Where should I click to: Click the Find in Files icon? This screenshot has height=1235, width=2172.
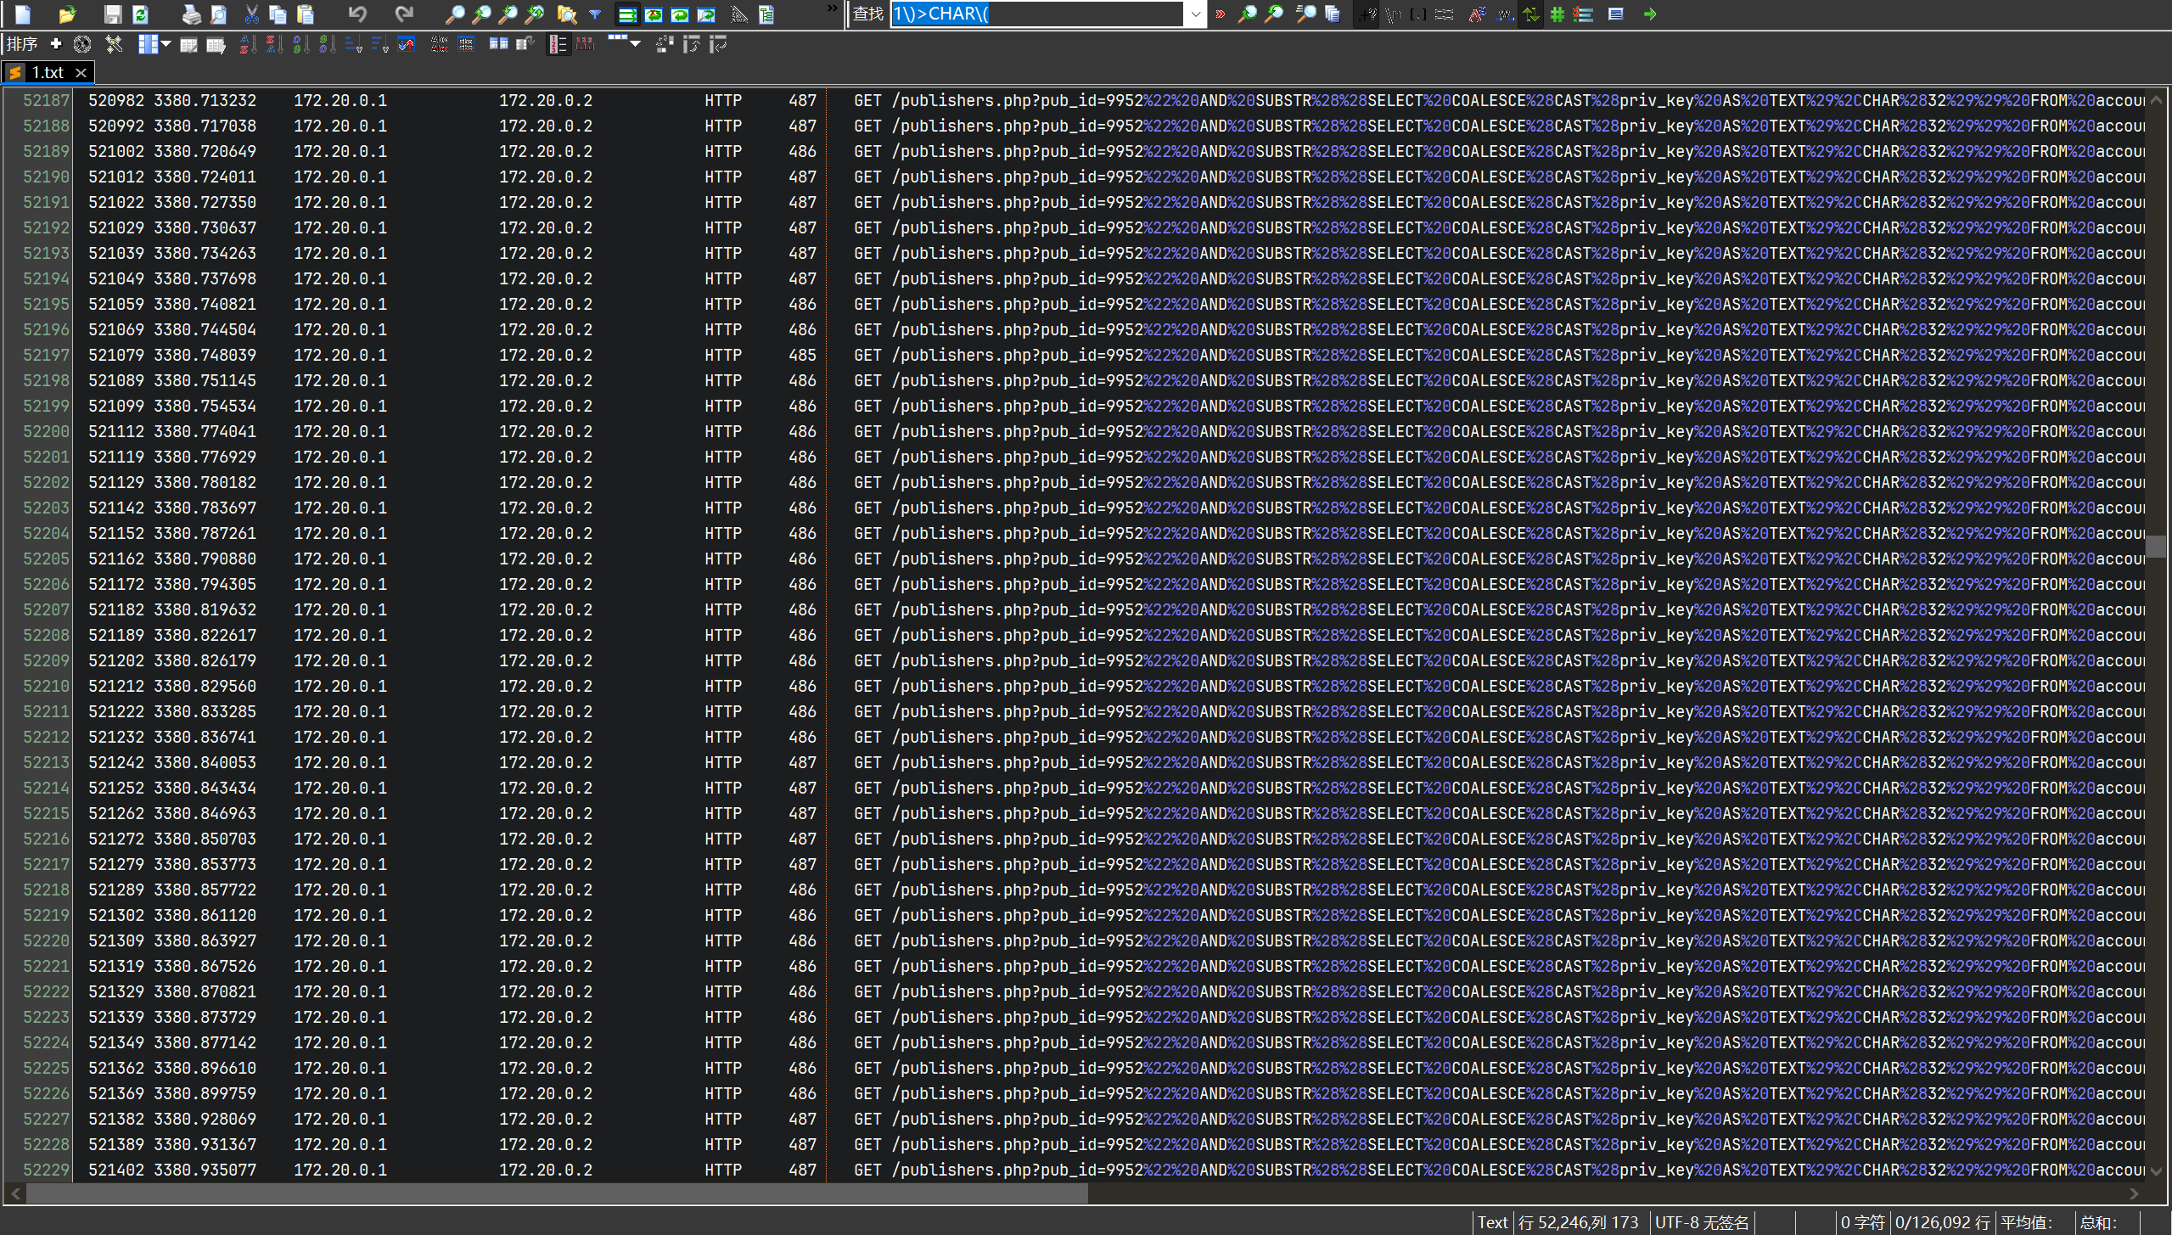tap(566, 14)
